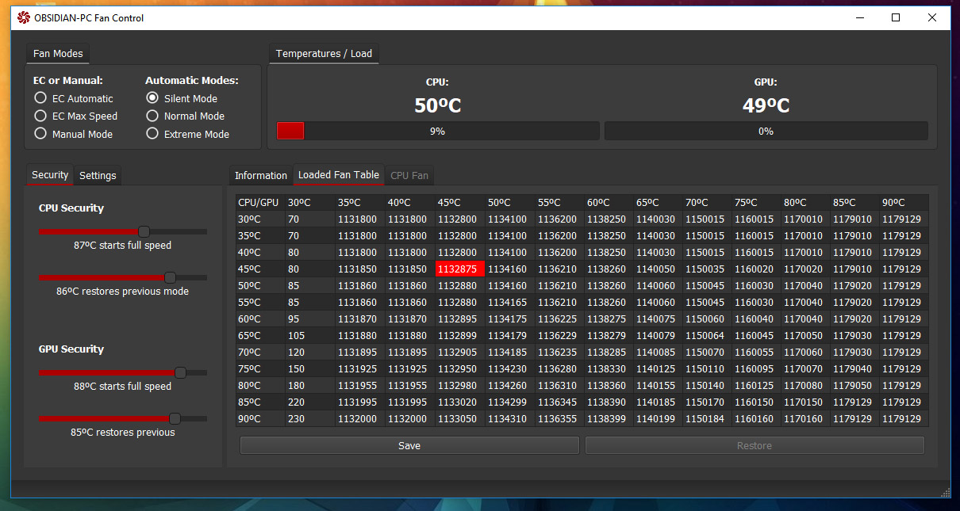
Task: Enable Manual Mode radio button
Action: coord(40,134)
